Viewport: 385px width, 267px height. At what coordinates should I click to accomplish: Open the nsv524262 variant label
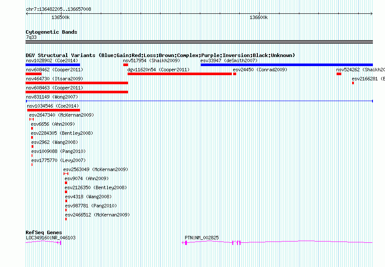[x=360, y=70]
